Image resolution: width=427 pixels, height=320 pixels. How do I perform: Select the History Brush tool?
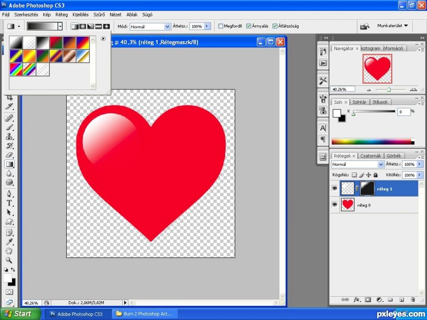[9, 146]
